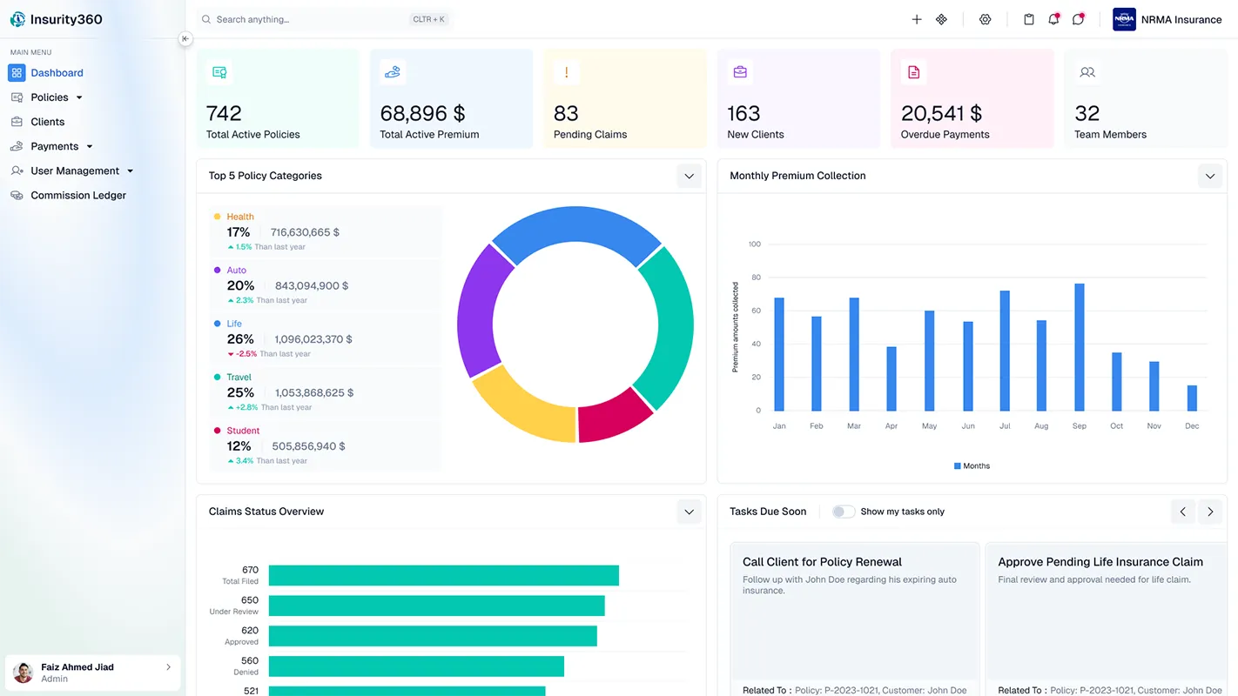The image size is (1238, 696).
Task: Select the Policies certificate icon
Action: click(16, 97)
